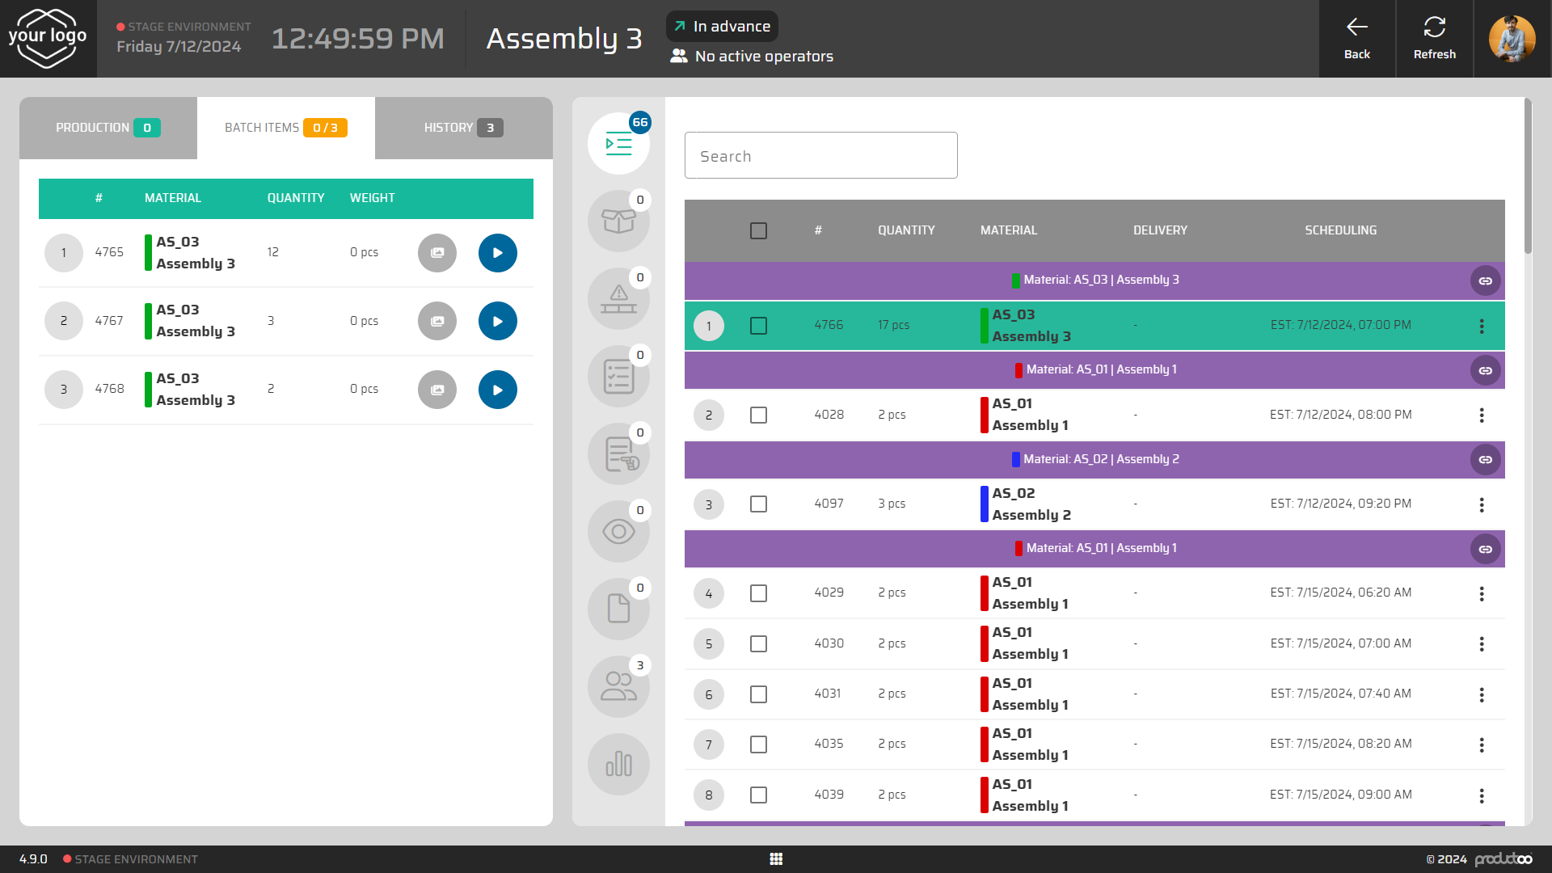Open the warning barrier issues icon
The height and width of the screenshot is (873, 1552).
tap(618, 299)
